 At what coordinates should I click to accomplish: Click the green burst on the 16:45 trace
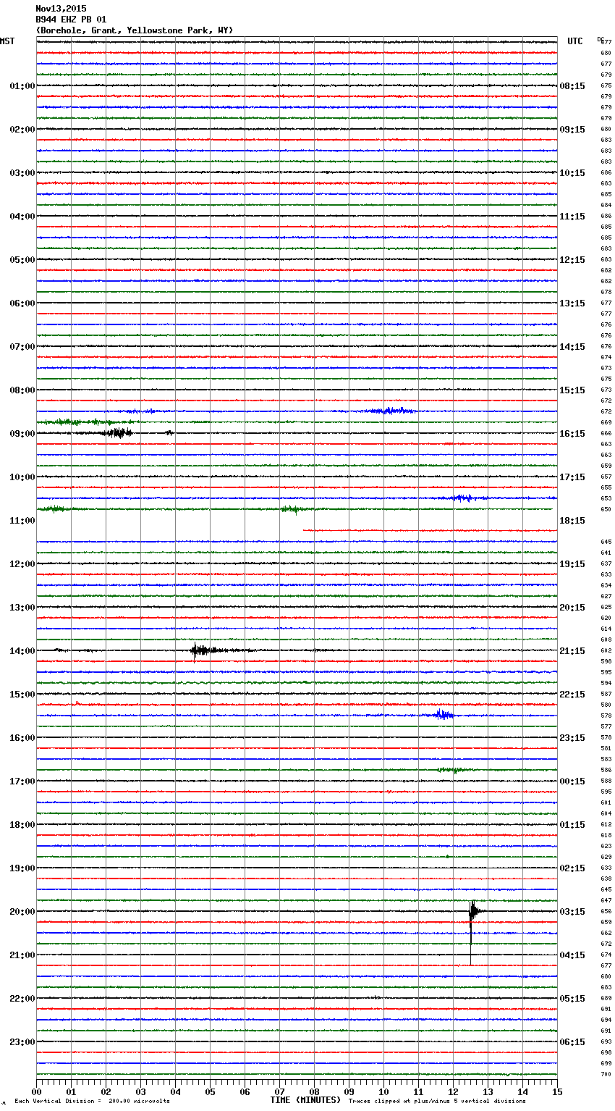[454, 770]
